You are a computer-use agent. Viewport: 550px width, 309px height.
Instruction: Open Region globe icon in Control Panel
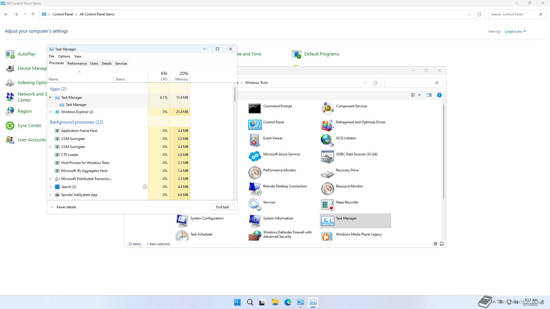tap(10, 111)
